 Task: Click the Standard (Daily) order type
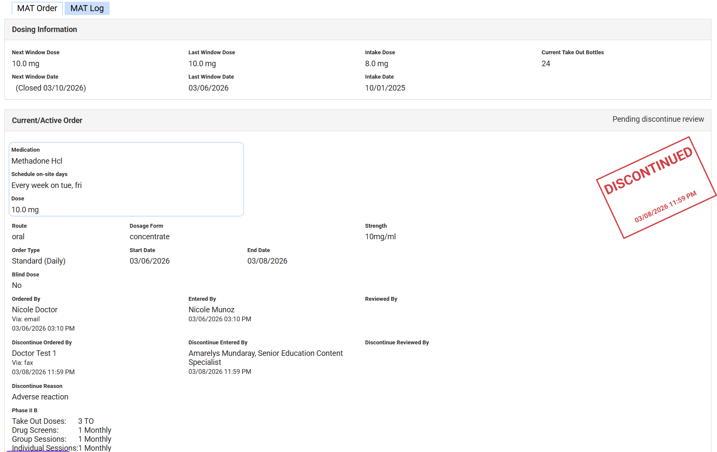coord(39,261)
